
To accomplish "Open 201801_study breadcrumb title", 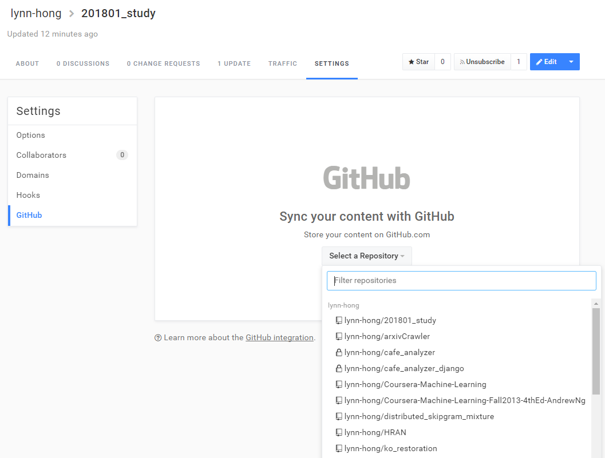I will 118,13.
